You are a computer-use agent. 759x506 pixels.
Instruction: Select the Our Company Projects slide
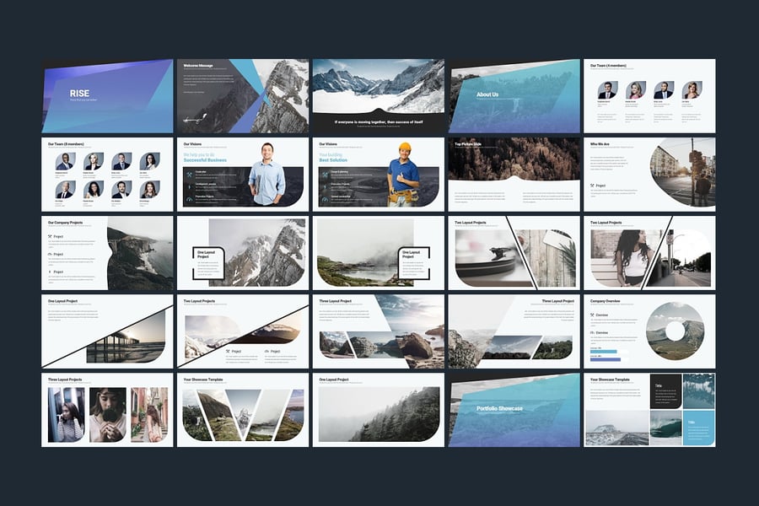[x=107, y=253]
